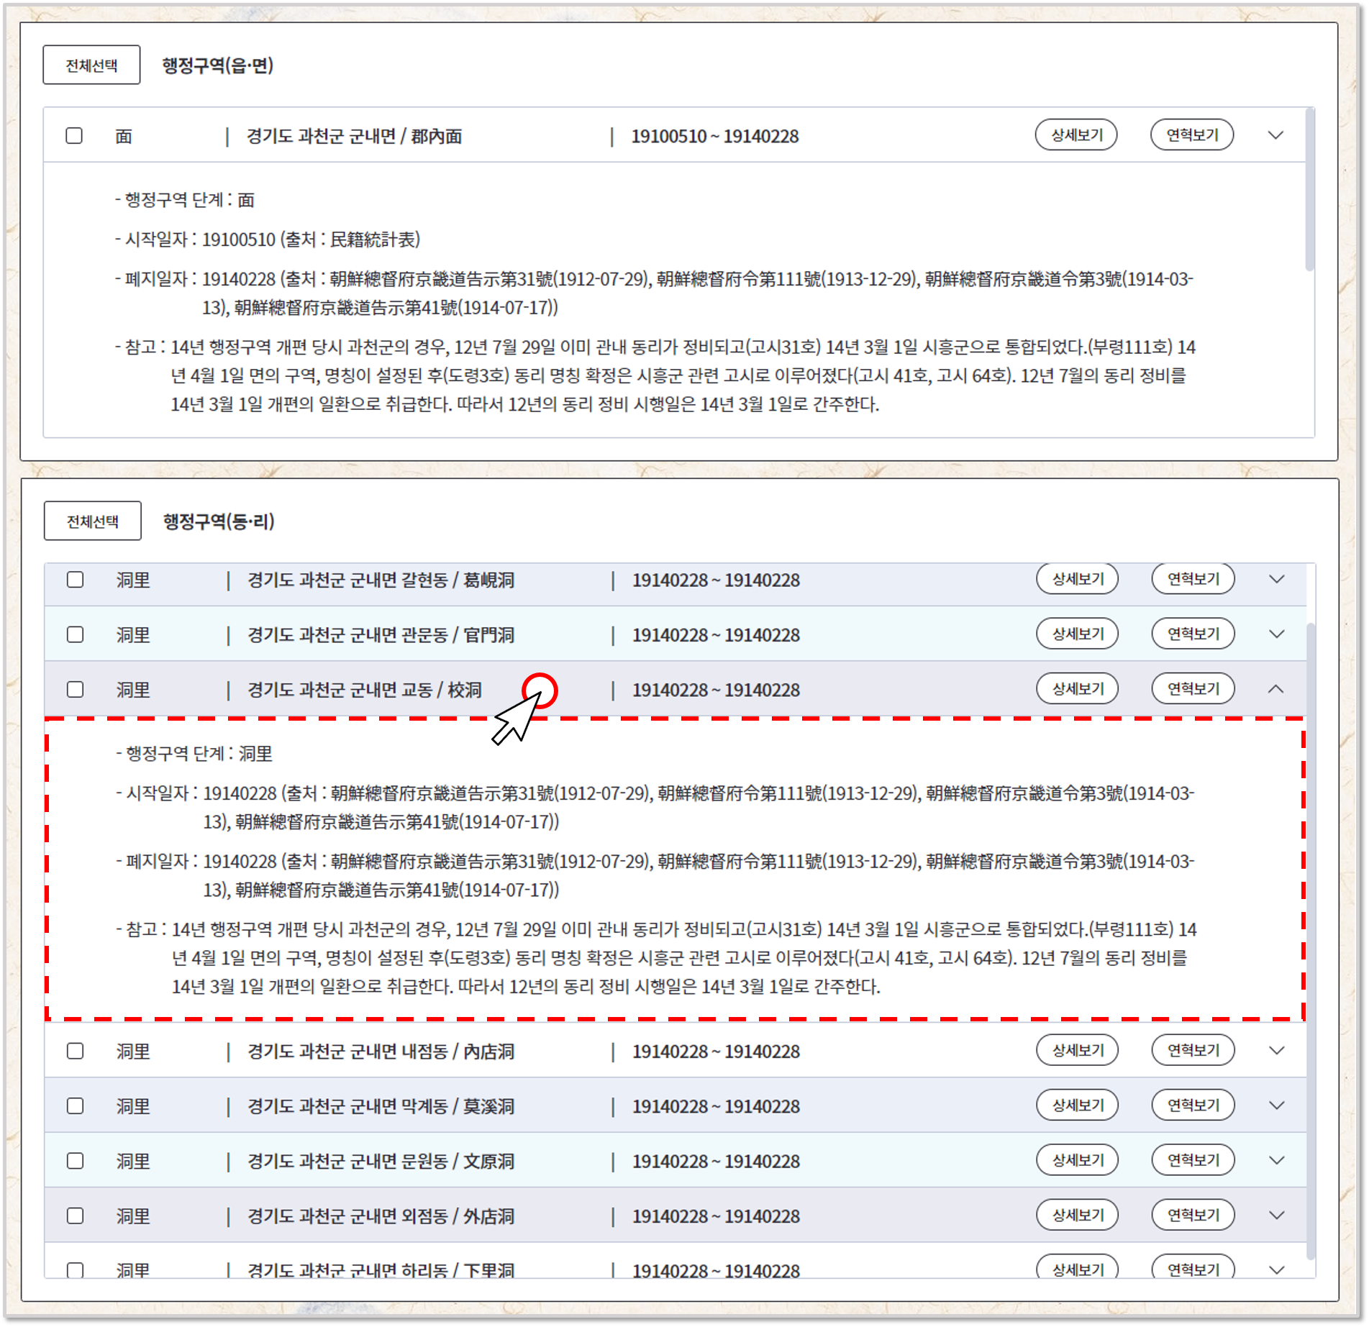Open 연혁보기 for 외점동 row
This screenshot has height=1327, width=1369.
point(1193,1216)
